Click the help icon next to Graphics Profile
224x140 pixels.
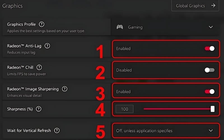tap(42, 24)
